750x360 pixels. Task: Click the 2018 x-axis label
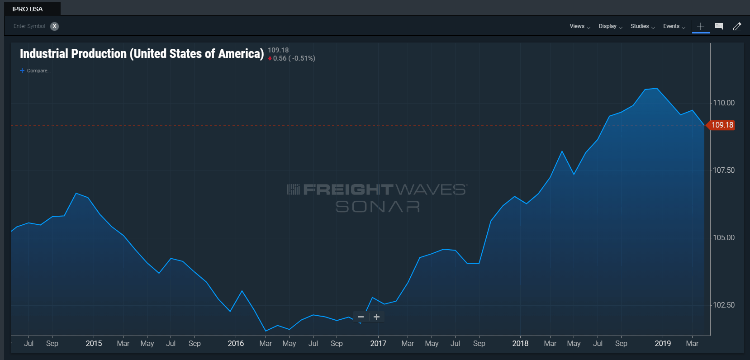click(x=520, y=344)
